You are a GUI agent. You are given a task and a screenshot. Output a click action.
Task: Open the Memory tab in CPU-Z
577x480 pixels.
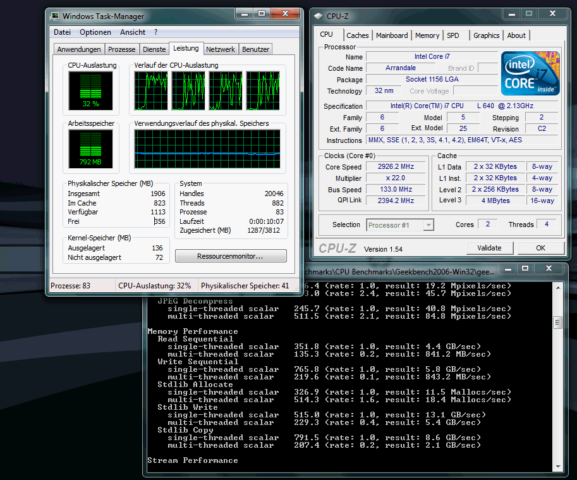427,35
